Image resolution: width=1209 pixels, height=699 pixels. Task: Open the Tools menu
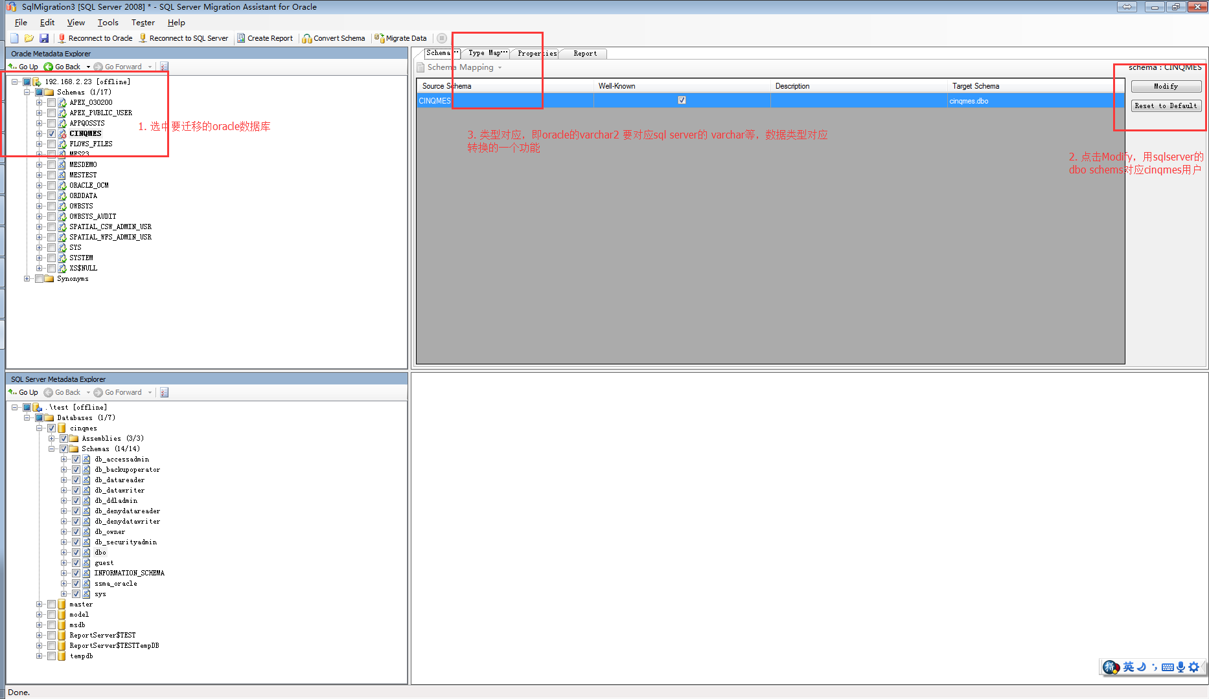(x=108, y=23)
